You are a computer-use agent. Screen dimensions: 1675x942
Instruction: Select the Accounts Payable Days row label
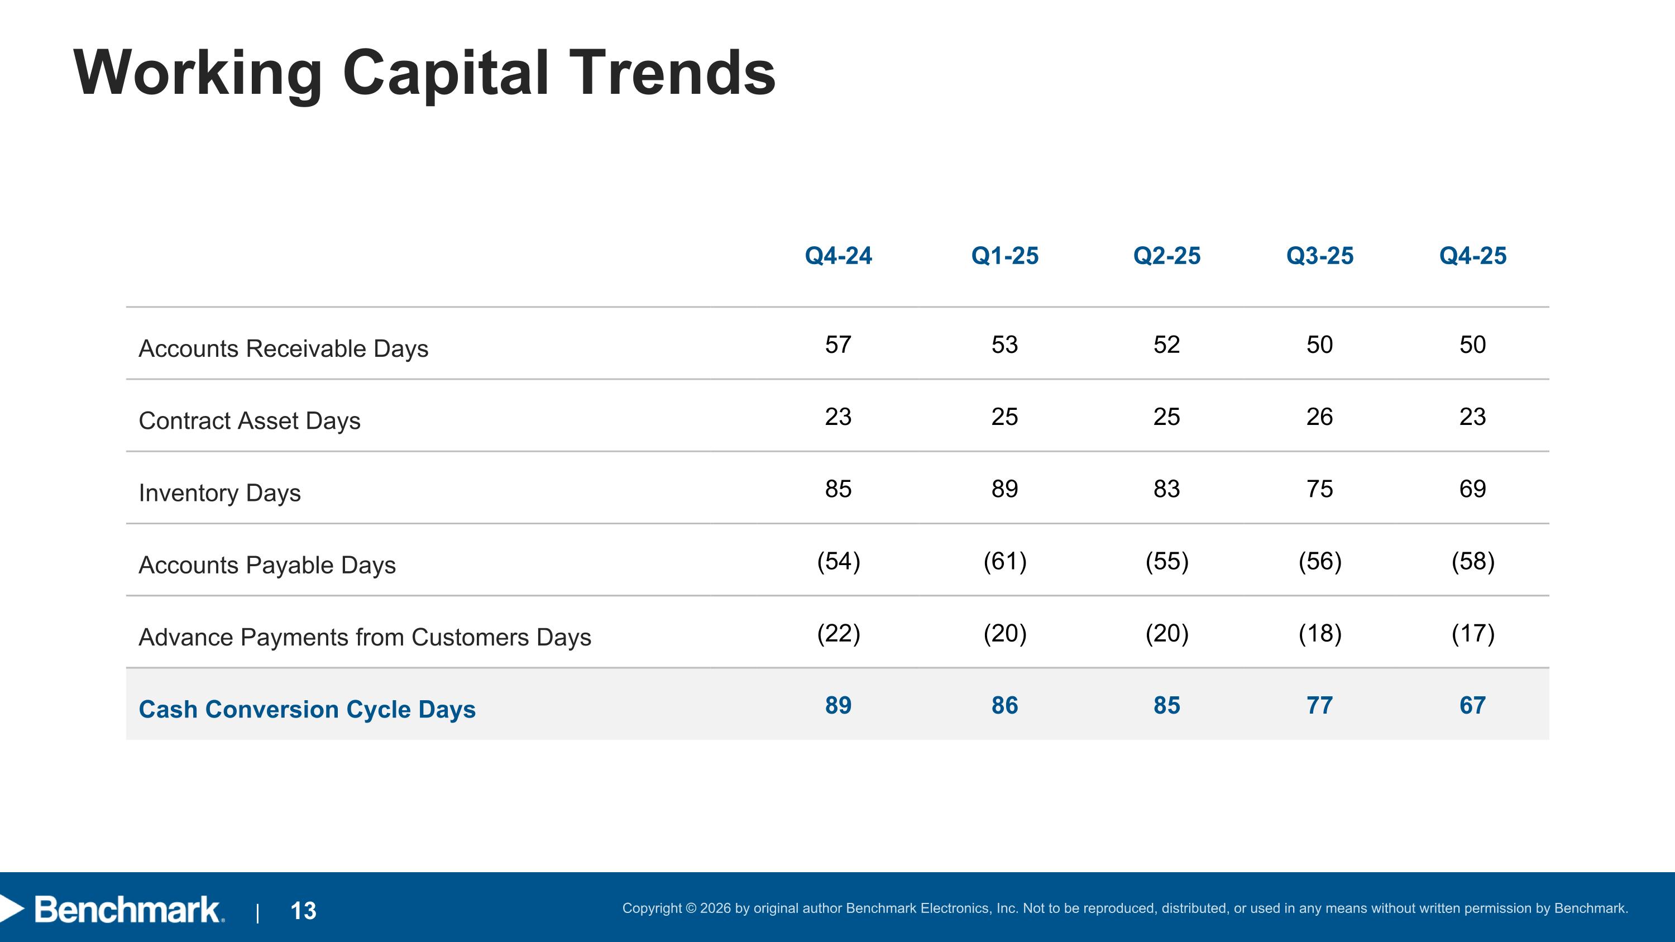(267, 565)
